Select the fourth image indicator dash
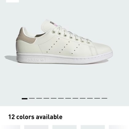 [46, 98]
